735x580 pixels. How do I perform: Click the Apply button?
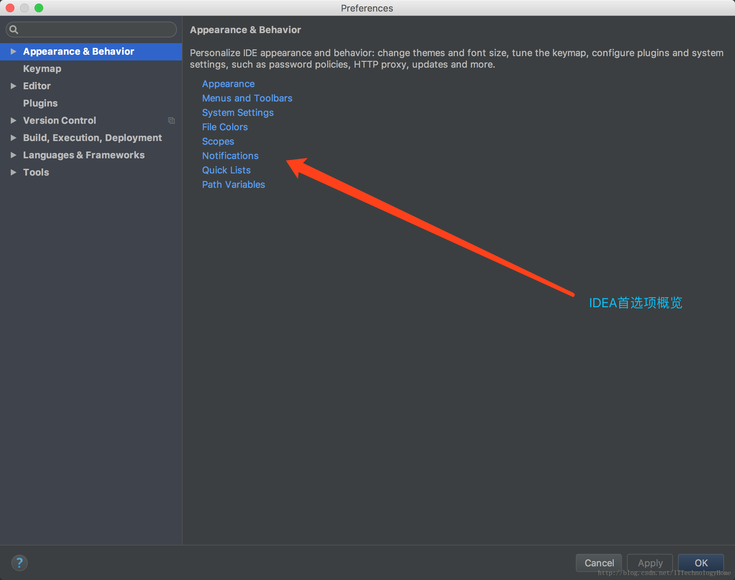(x=650, y=563)
